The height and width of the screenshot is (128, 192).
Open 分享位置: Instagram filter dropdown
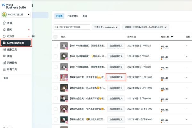106,27
